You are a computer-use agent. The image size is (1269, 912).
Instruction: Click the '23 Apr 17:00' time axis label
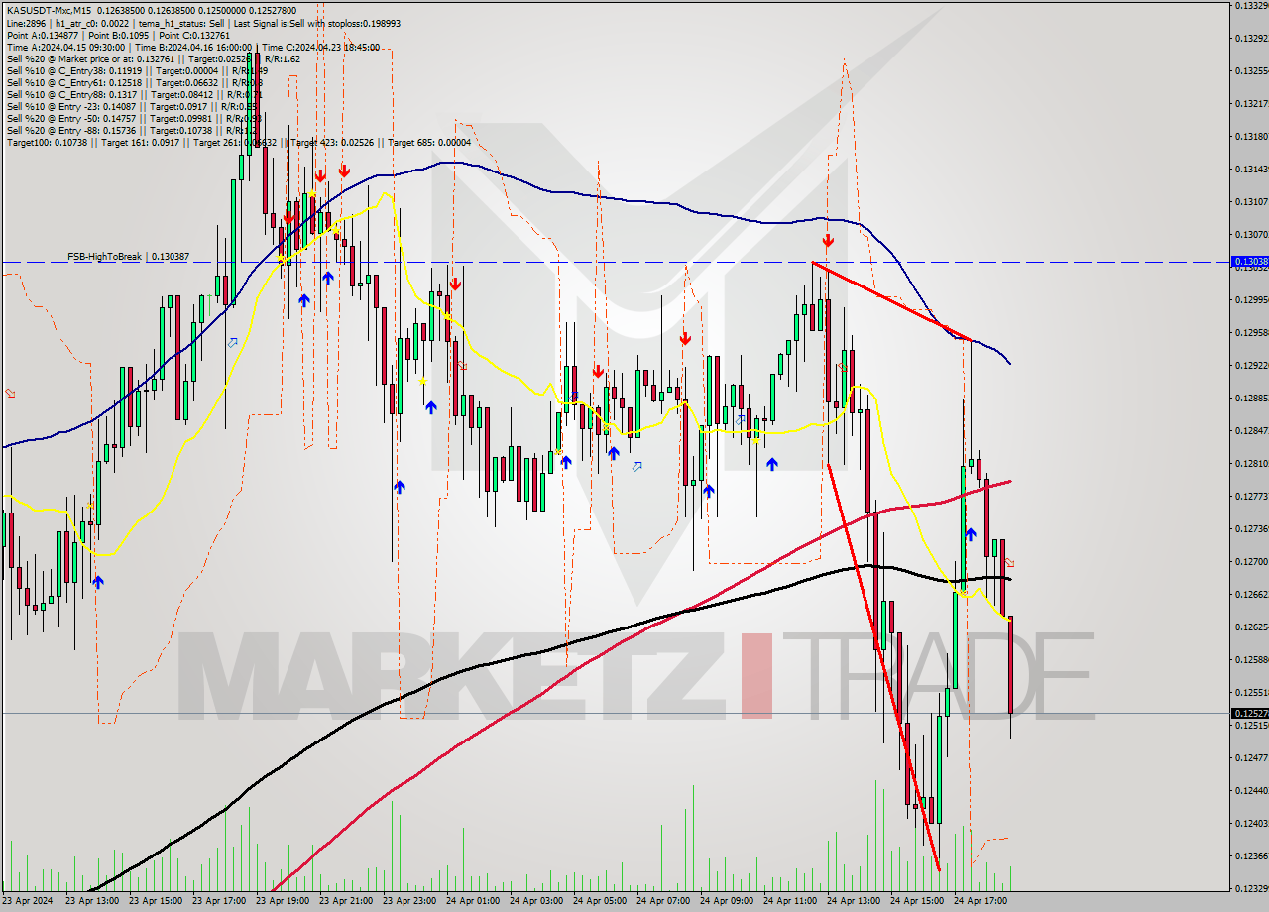219,901
